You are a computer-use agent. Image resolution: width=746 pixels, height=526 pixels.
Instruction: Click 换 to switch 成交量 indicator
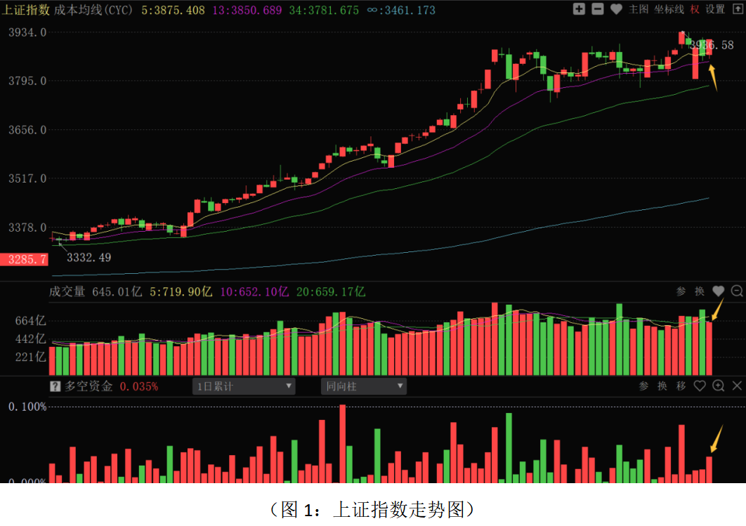tap(700, 291)
